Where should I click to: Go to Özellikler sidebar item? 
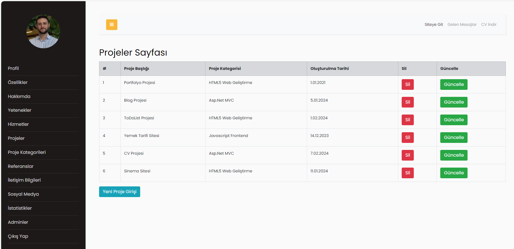pos(18,83)
